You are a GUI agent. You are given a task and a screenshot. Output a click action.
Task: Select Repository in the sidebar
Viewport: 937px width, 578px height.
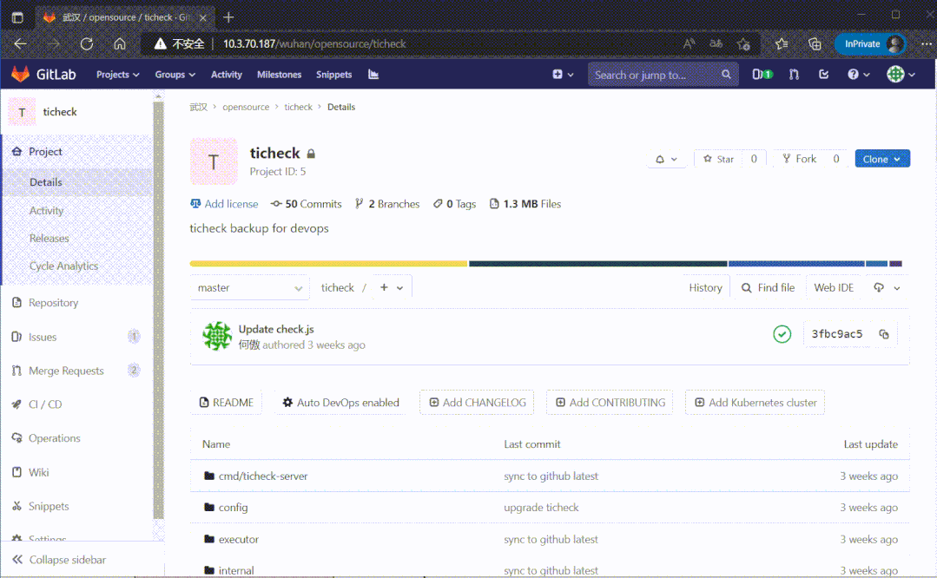click(x=53, y=303)
